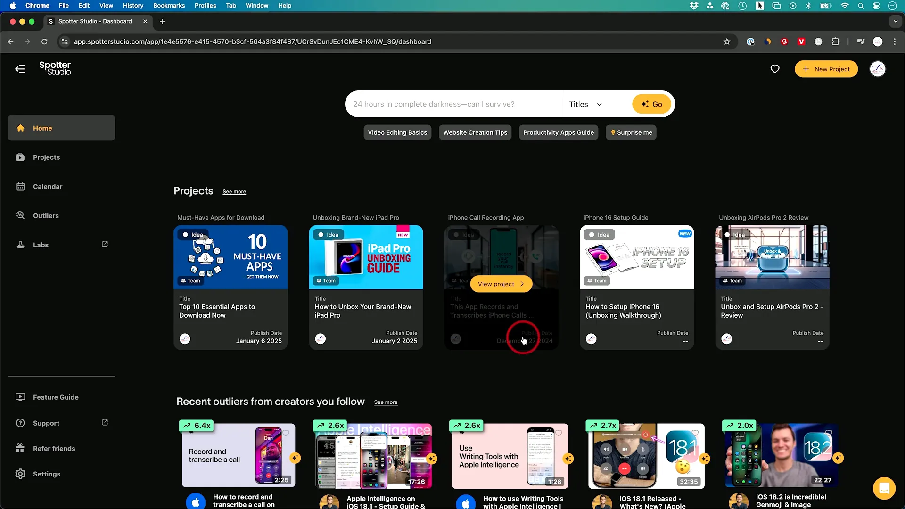The height and width of the screenshot is (509, 905).
Task: Click sparkle icon on Record and transcribe outlier
Action: 296,458
